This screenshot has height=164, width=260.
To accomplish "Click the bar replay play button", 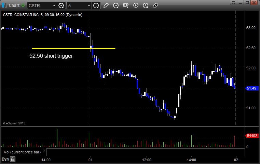I will click(x=136, y=5).
